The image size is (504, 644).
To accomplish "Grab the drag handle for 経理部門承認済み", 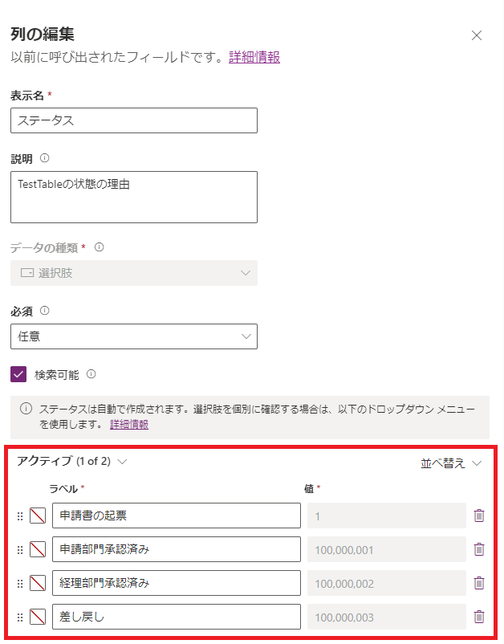I will [20, 584].
